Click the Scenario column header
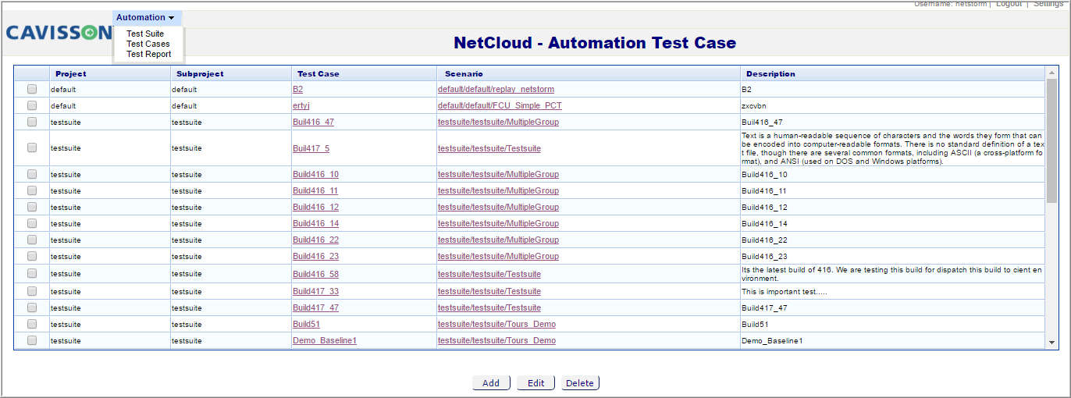 (x=464, y=73)
